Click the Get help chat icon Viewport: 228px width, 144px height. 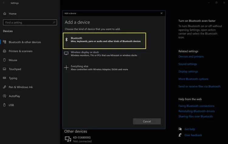(x=180, y=129)
